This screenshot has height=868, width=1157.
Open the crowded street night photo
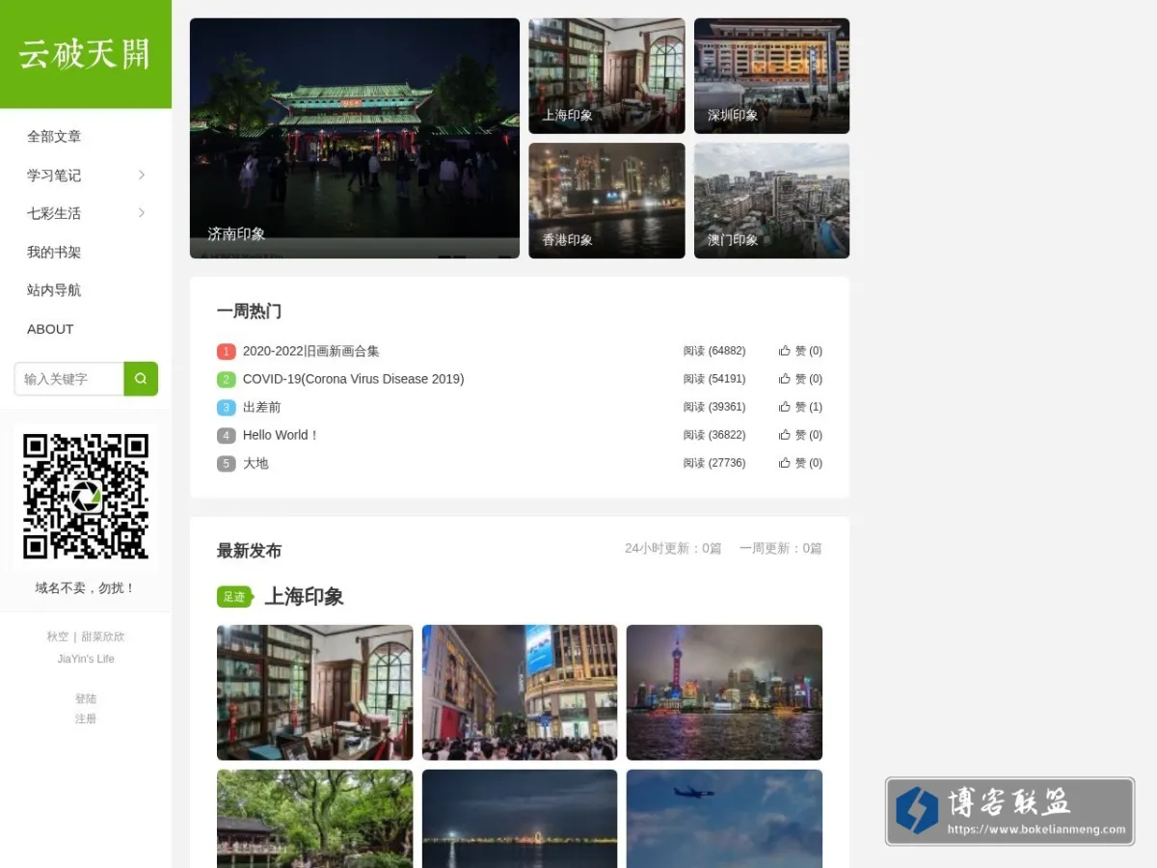pyautogui.click(x=520, y=692)
